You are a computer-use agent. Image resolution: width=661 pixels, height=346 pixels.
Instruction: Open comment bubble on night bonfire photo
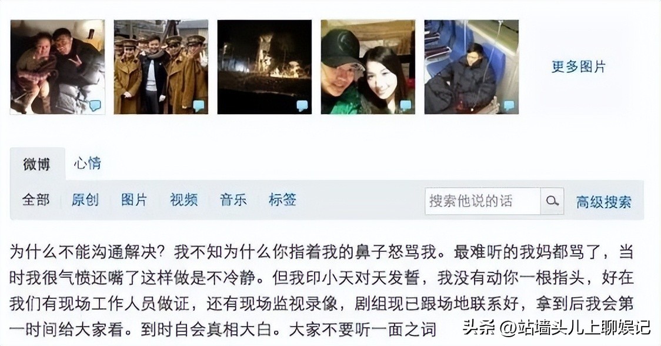(302, 105)
